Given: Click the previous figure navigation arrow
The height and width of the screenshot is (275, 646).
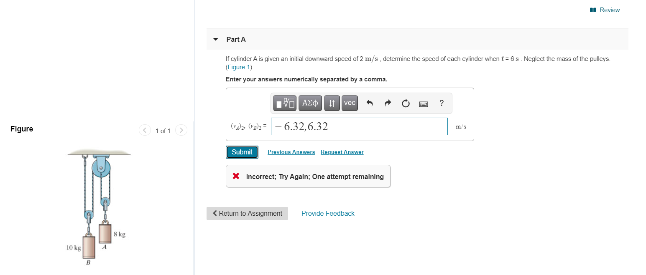Looking at the screenshot, I should pos(145,130).
